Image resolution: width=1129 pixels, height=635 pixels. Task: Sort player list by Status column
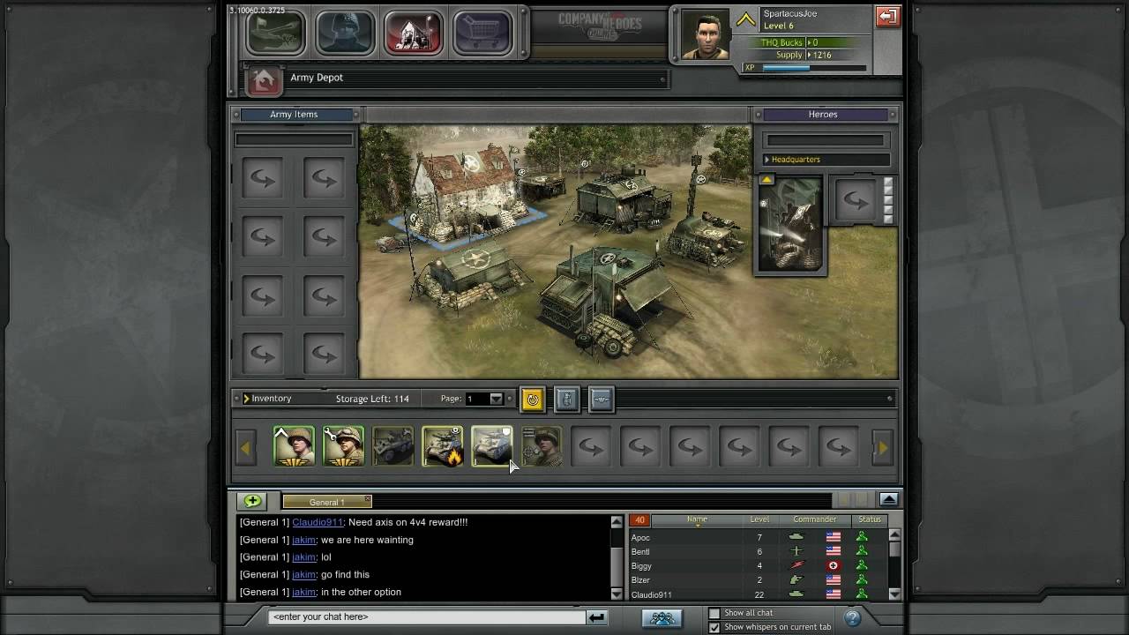coord(870,520)
